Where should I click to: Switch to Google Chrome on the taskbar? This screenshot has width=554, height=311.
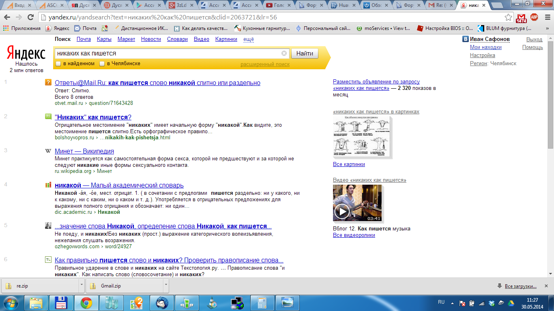[86, 302]
